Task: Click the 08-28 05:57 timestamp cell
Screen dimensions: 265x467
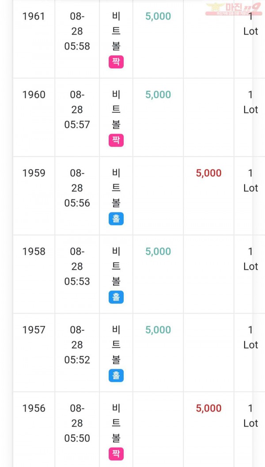Action: point(77,110)
